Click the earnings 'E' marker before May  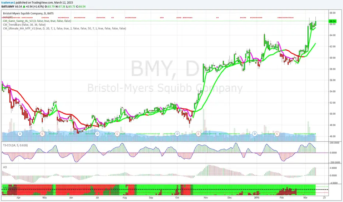[x=42, y=134]
